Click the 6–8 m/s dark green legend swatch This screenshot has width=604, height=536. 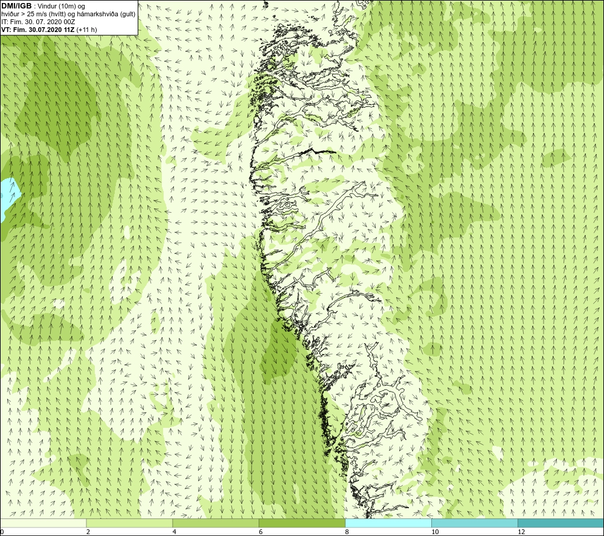(302, 523)
